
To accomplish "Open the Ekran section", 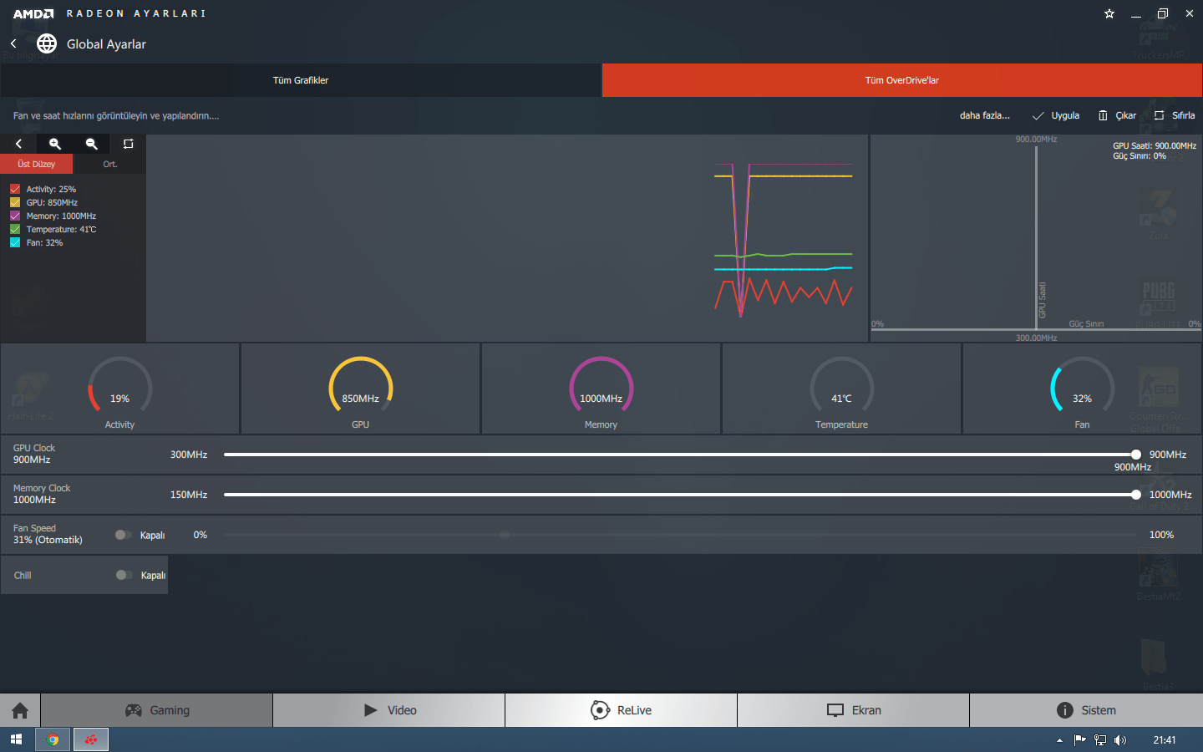I will pos(854,710).
